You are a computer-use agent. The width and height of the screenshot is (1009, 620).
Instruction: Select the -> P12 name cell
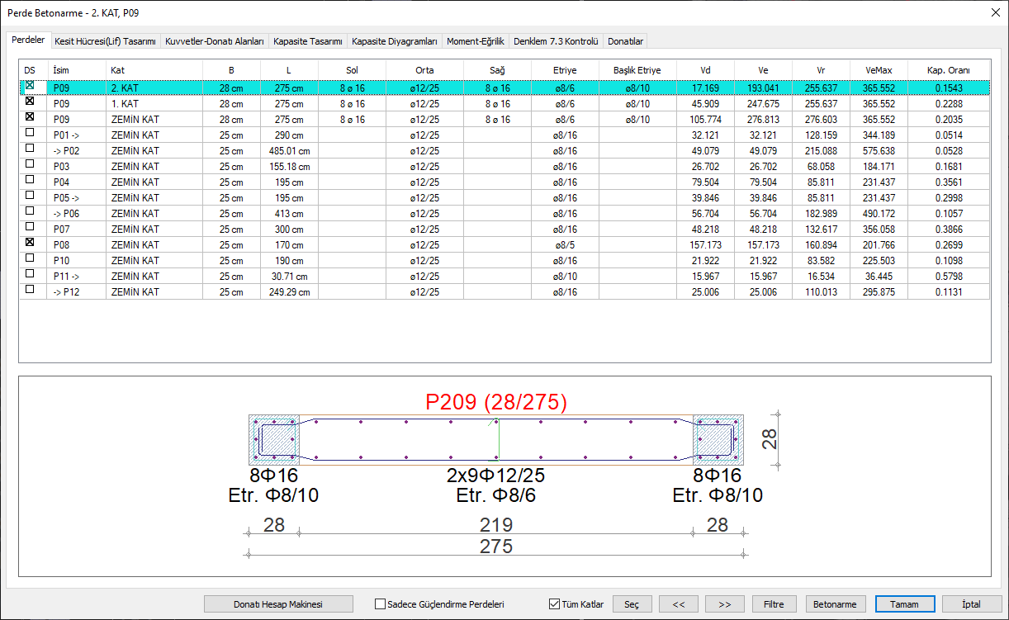(x=76, y=292)
